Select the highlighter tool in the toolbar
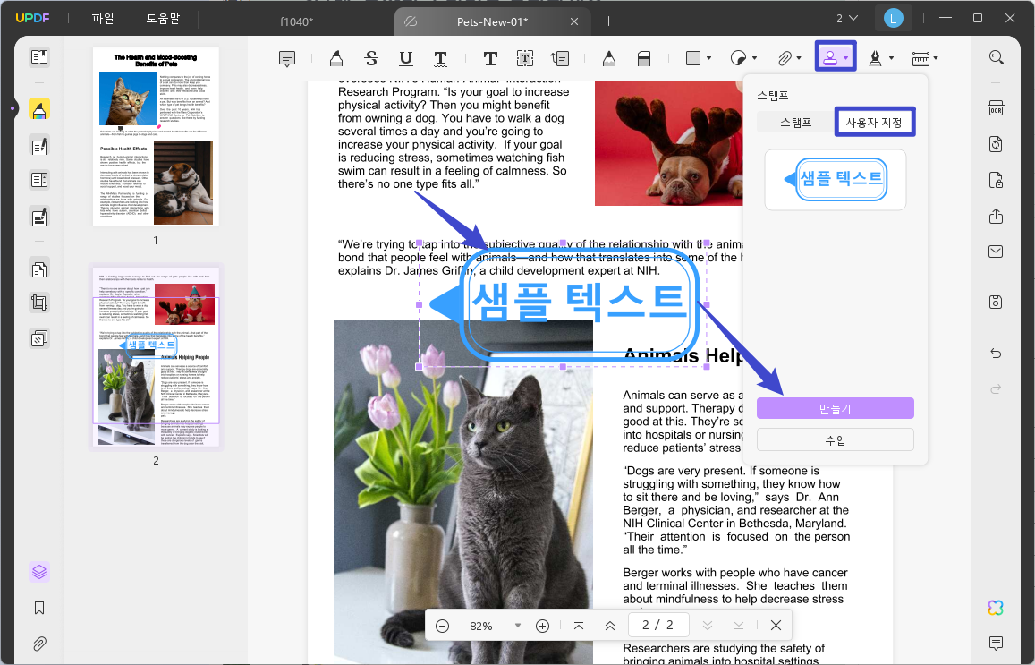The height and width of the screenshot is (665, 1035). pos(336,59)
